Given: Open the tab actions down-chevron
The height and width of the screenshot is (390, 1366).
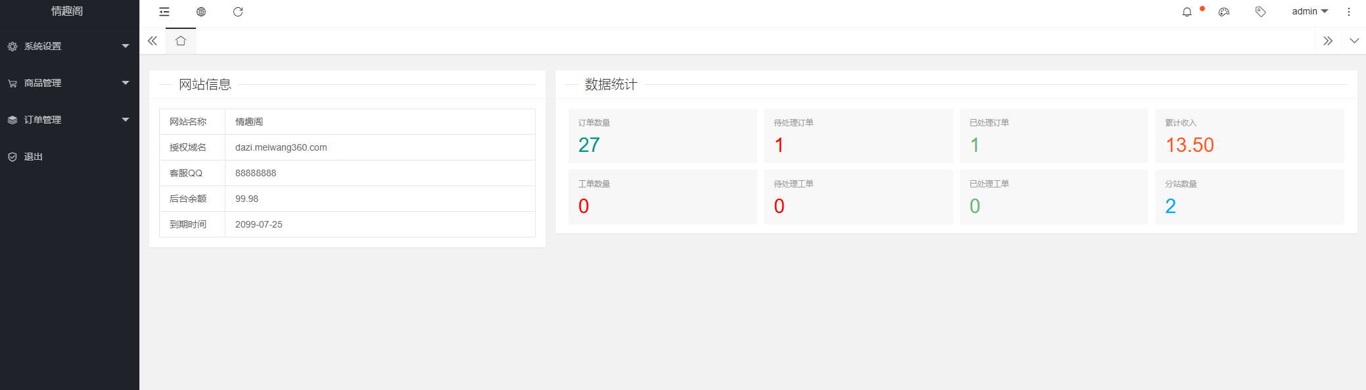Looking at the screenshot, I should [1354, 41].
